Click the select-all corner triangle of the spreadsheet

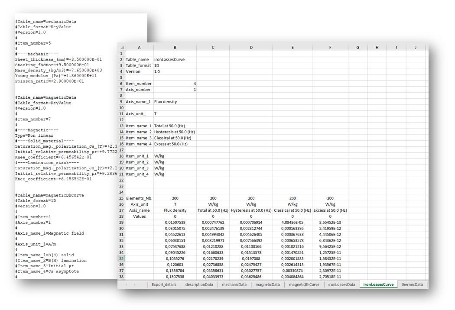tap(122, 47)
